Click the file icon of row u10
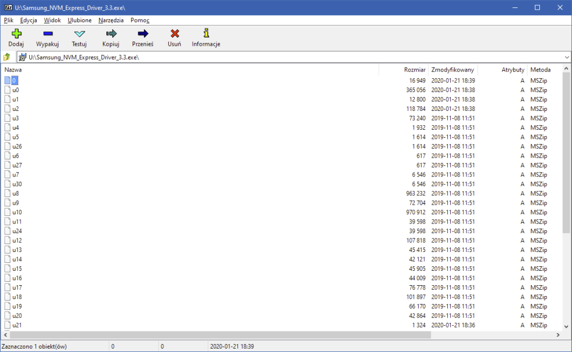 (x=7, y=212)
